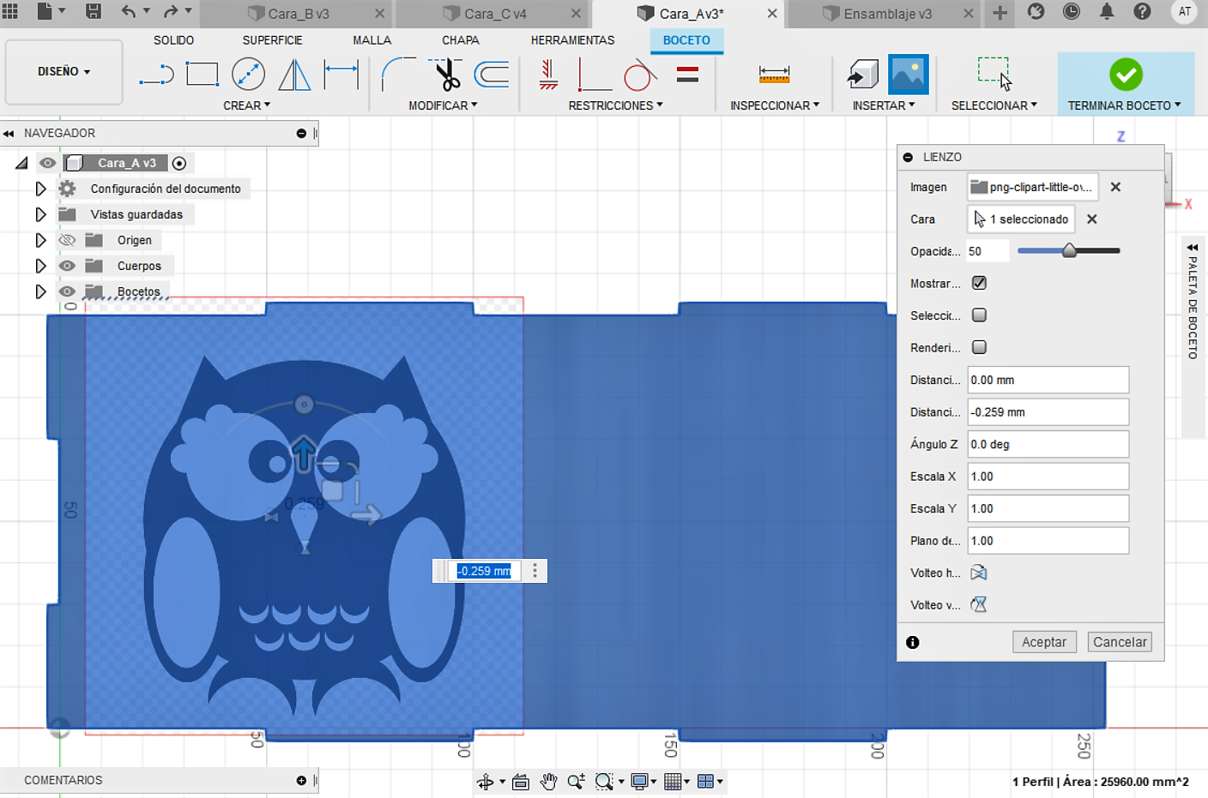Expand the Cuerpos tree node
The image size is (1208, 798).
40,266
